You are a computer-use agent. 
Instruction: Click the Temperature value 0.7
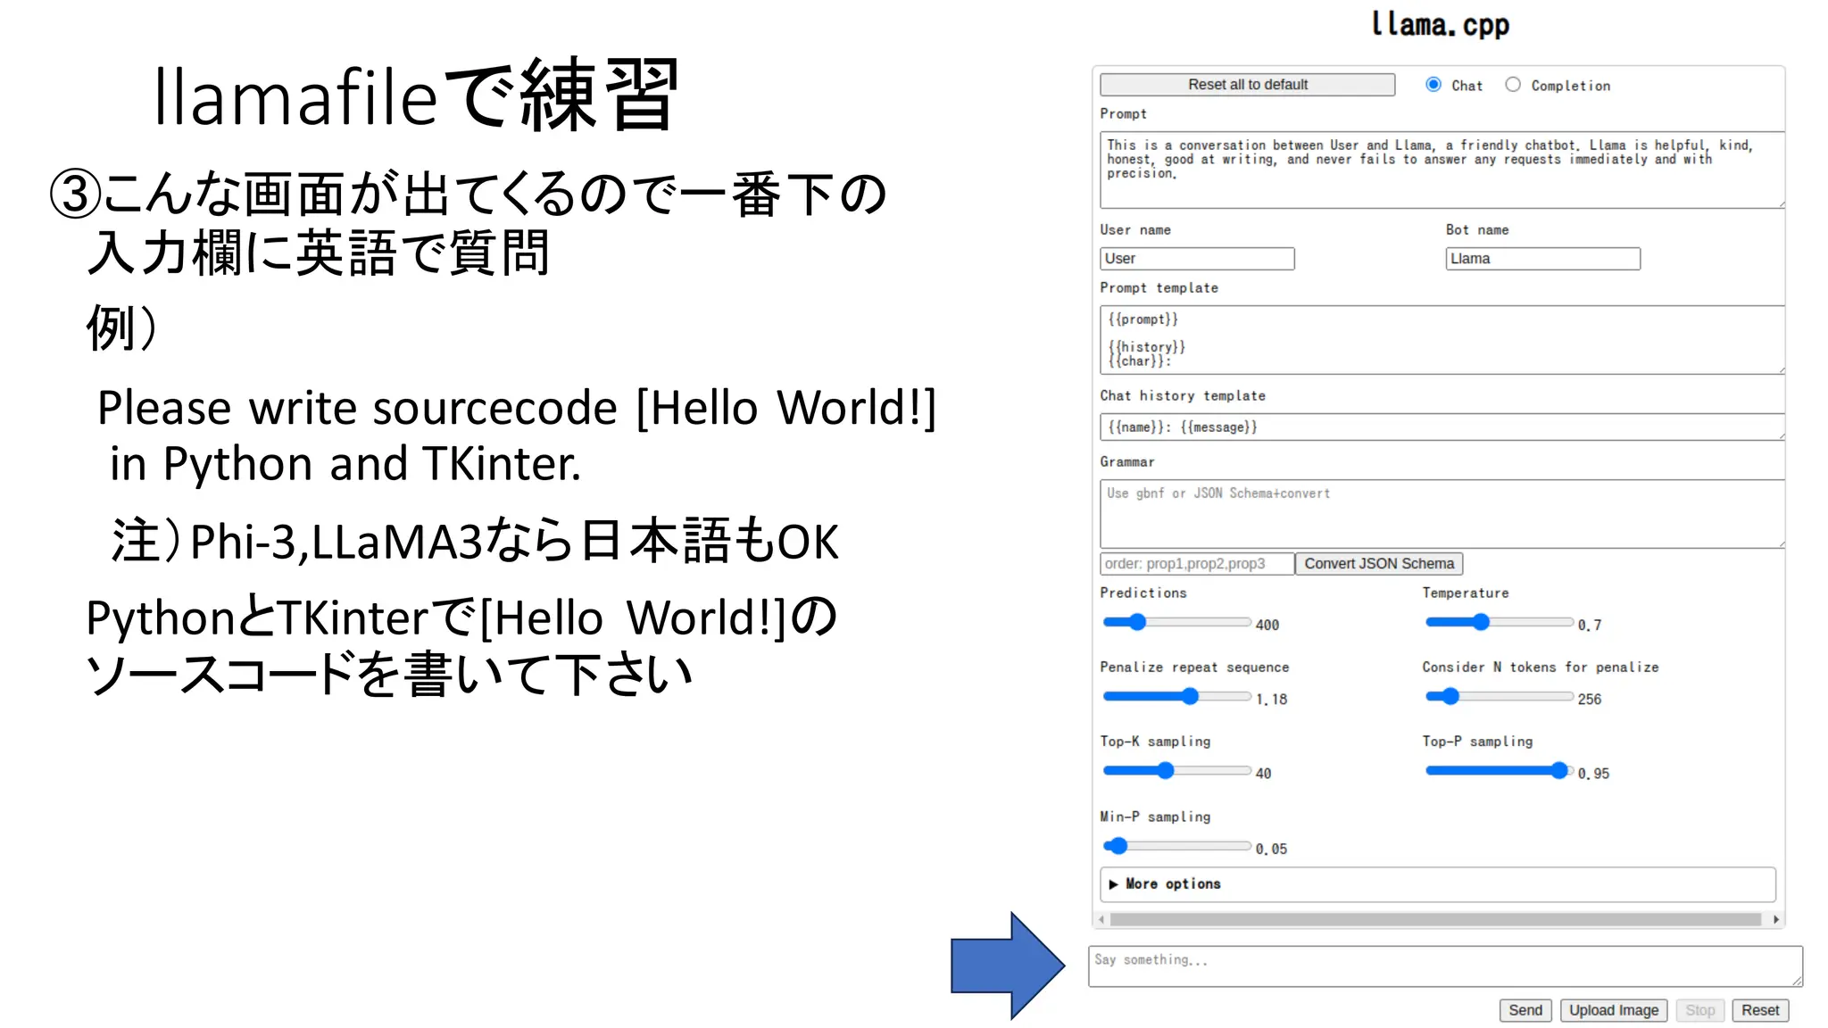click(x=1590, y=626)
